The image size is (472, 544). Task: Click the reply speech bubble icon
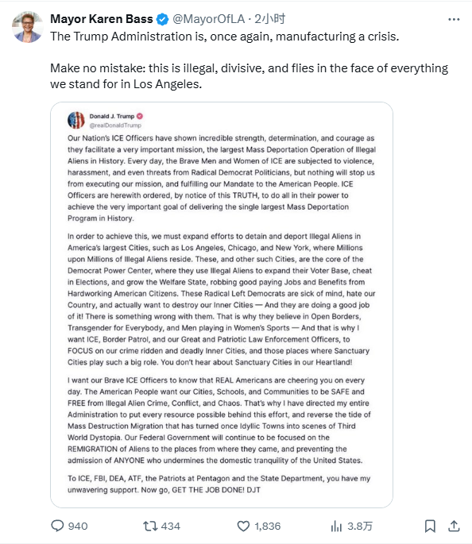(x=57, y=526)
